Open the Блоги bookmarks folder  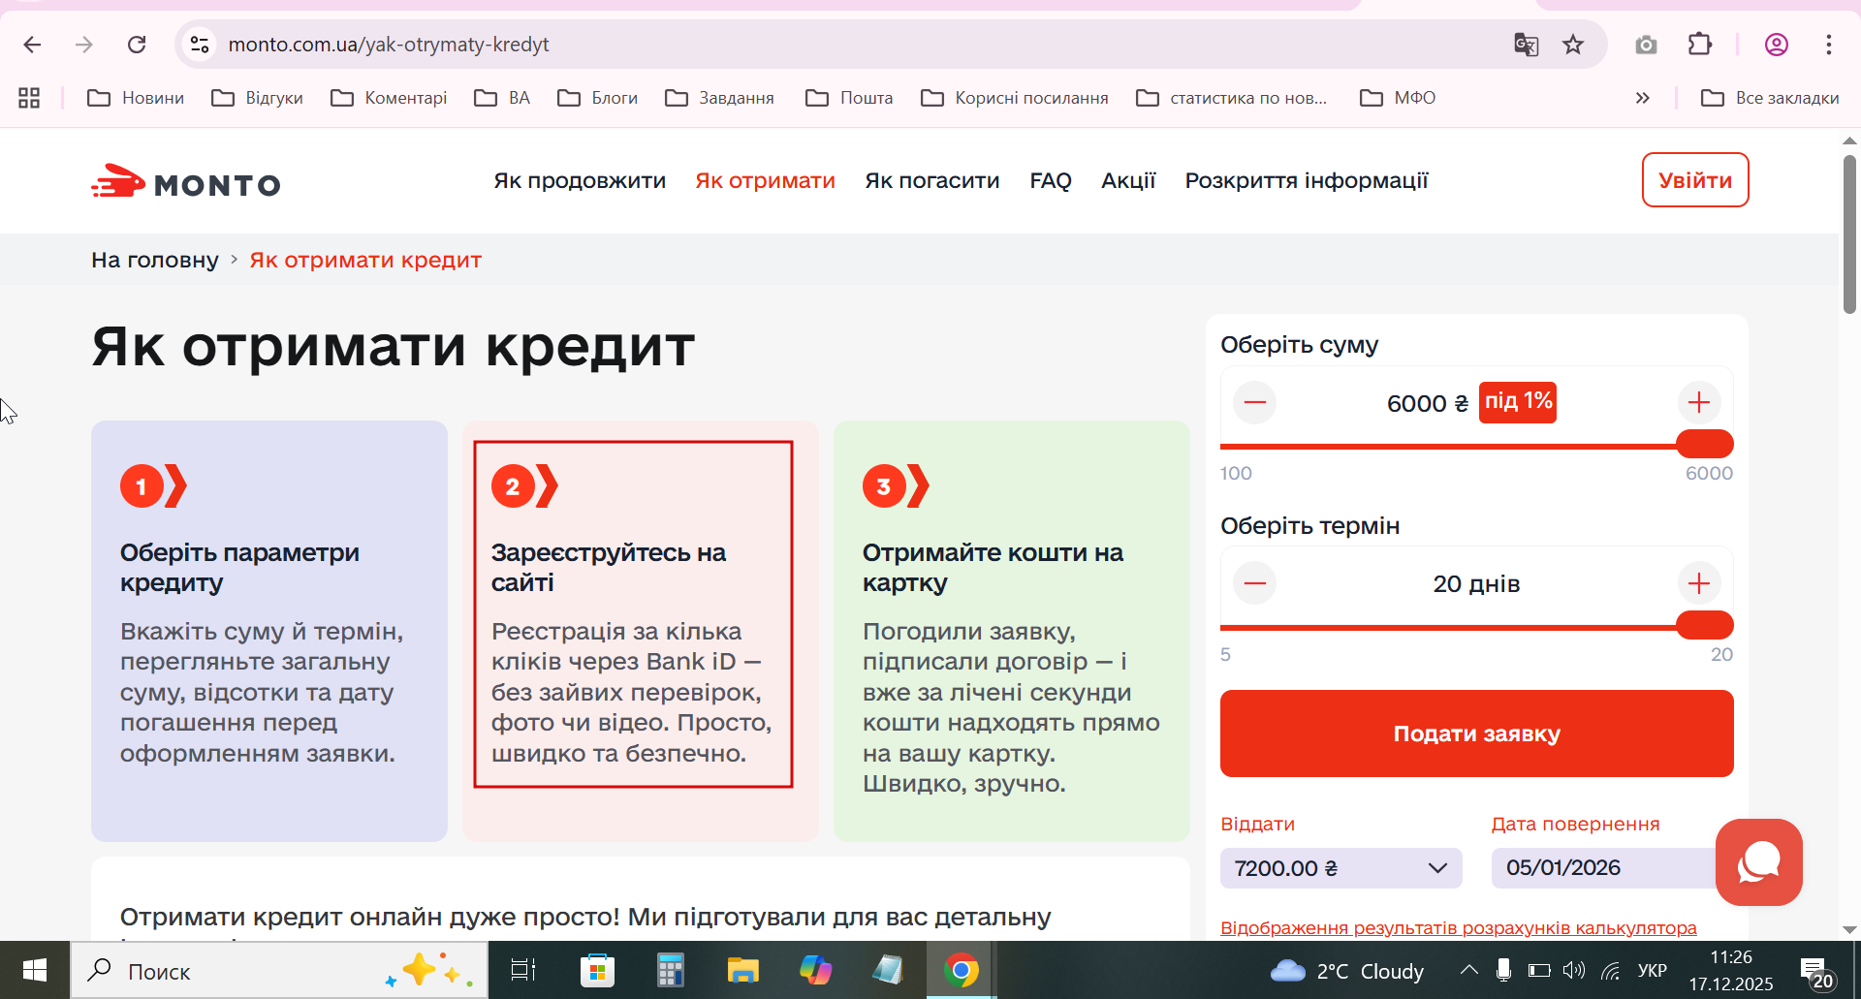(x=598, y=98)
